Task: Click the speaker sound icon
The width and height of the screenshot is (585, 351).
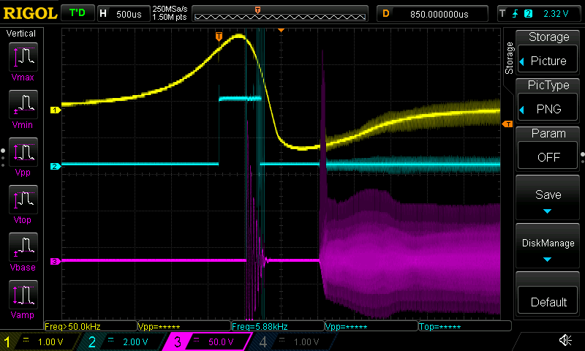Action: (565, 340)
